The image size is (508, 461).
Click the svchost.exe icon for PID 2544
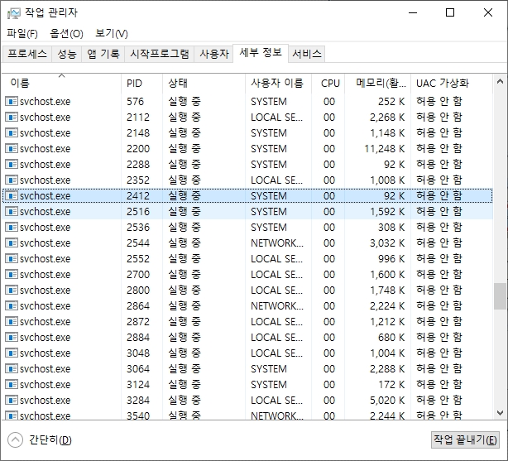[x=12, y=243]
